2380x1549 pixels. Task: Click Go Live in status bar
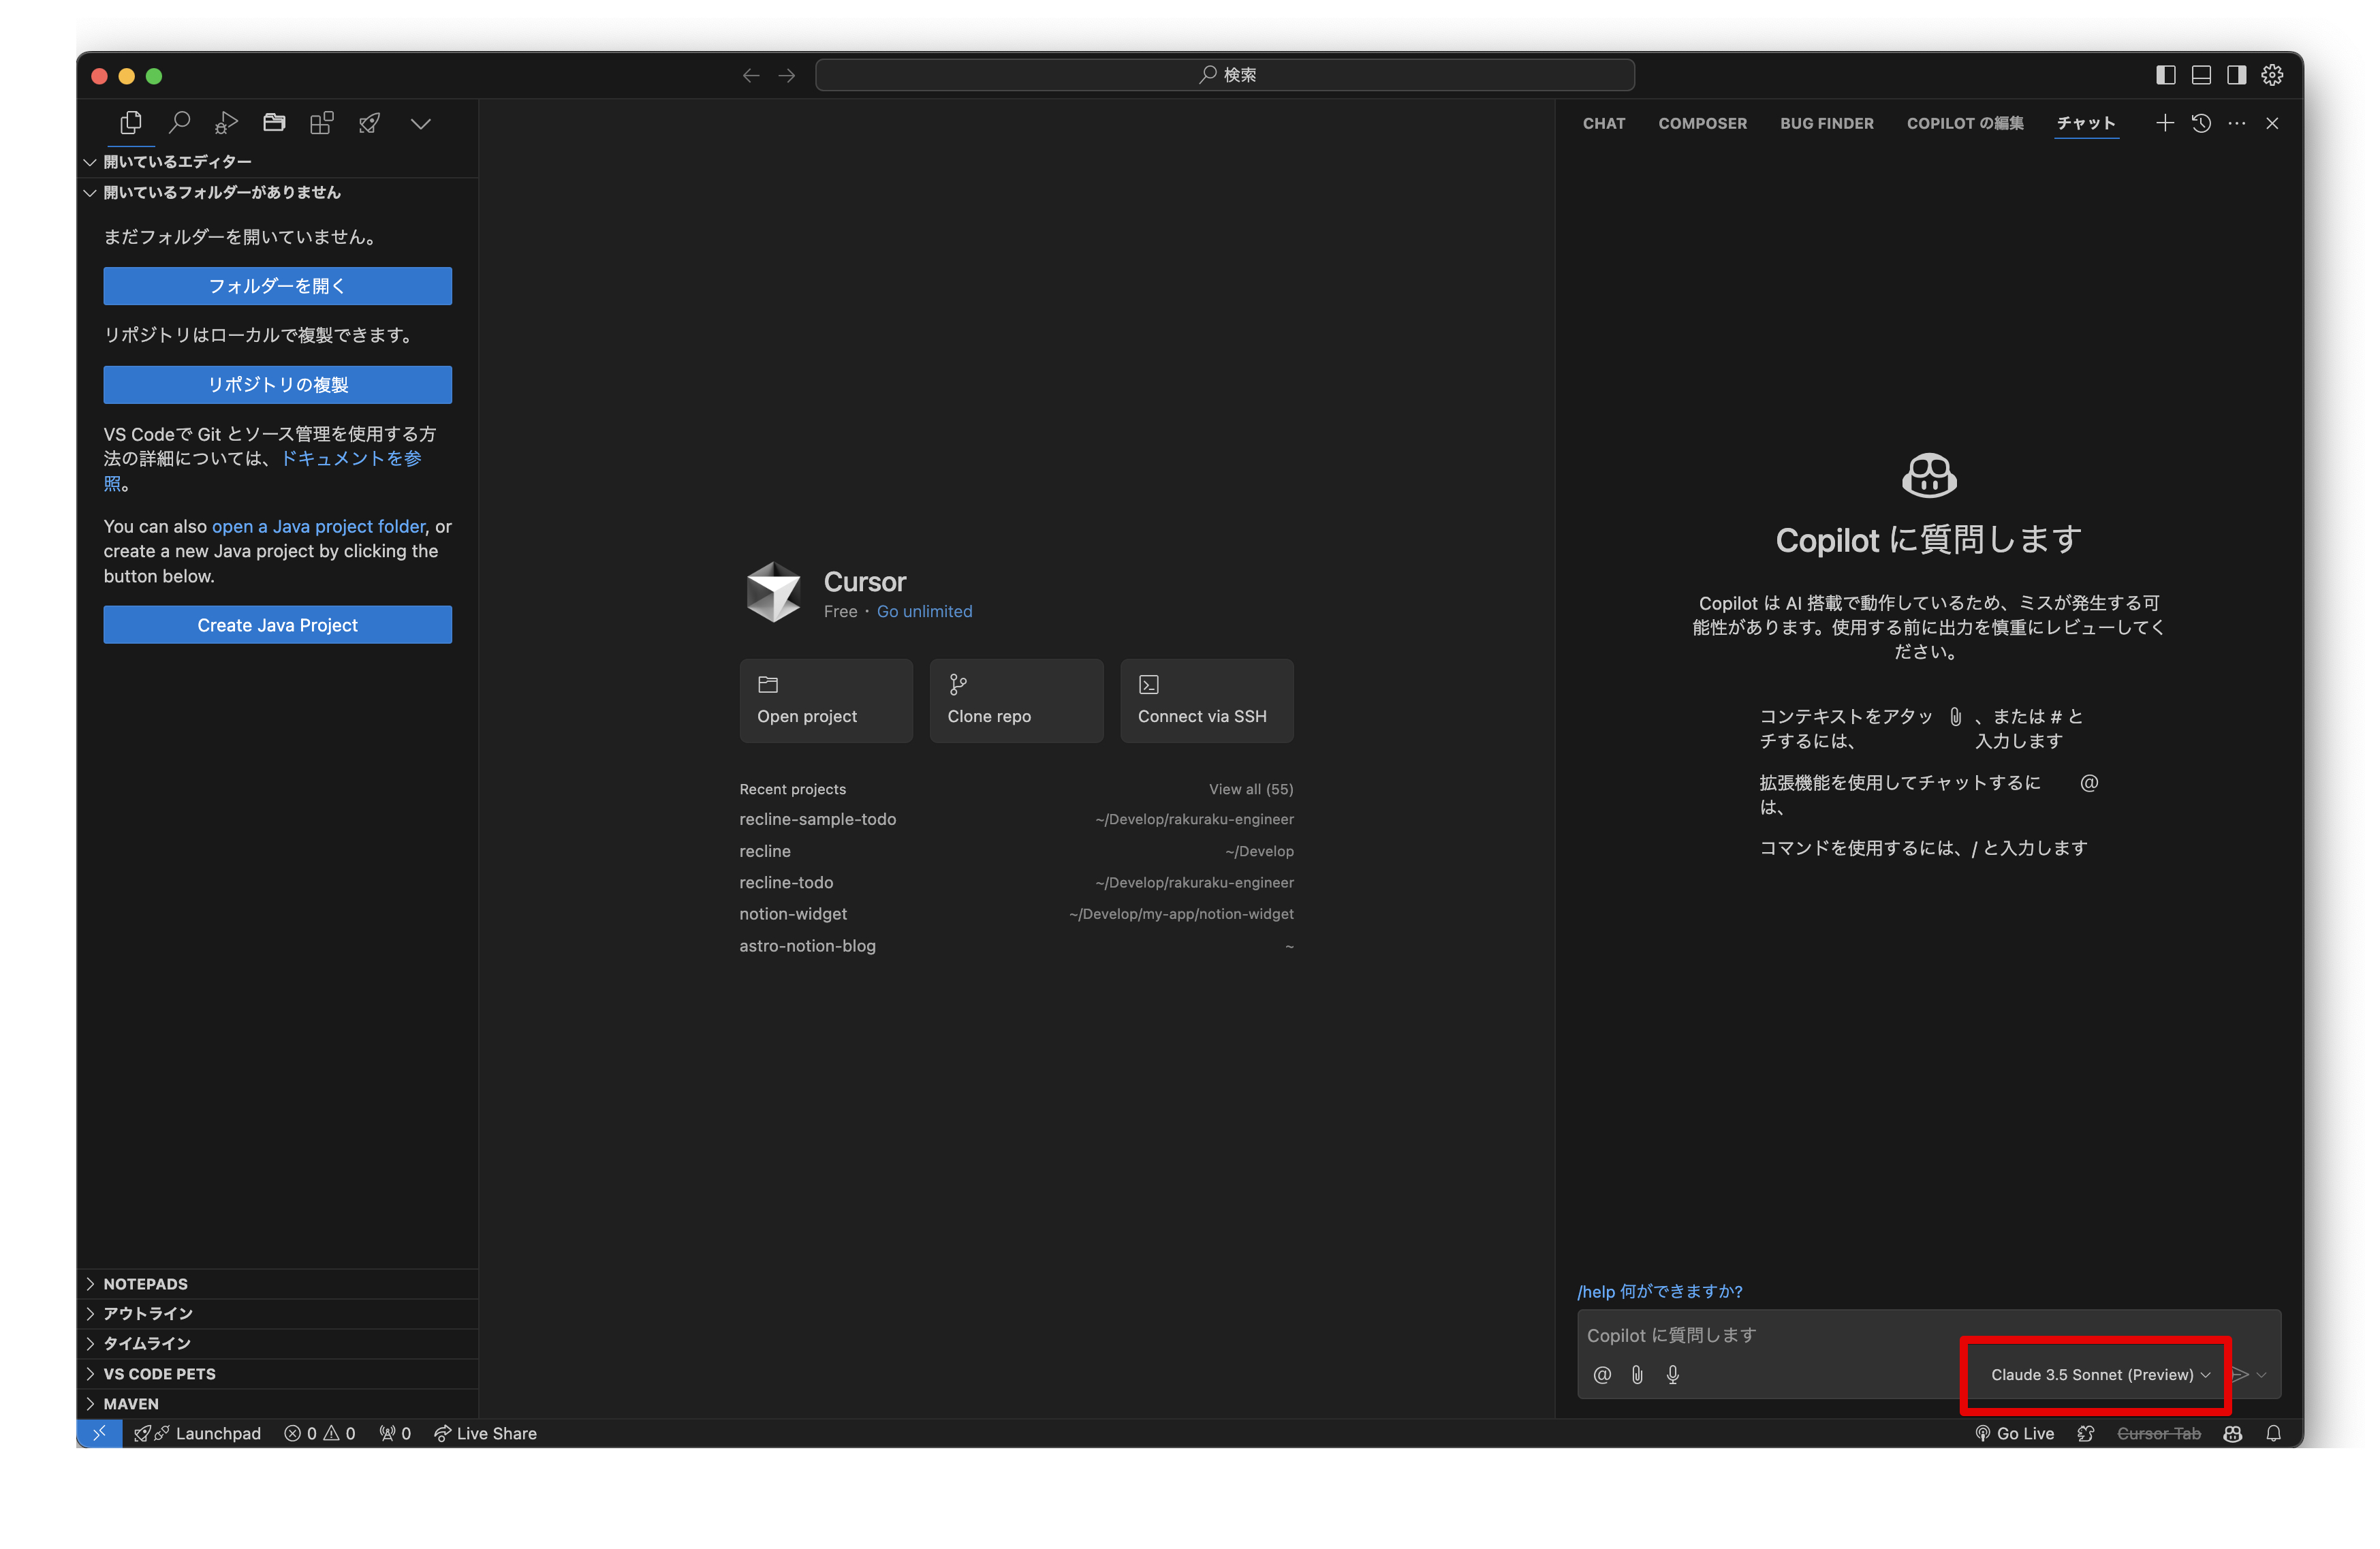tap(2014, 1433)
